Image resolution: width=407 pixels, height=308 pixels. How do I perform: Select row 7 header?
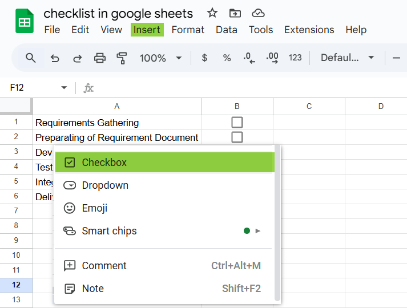click(16, 211)
